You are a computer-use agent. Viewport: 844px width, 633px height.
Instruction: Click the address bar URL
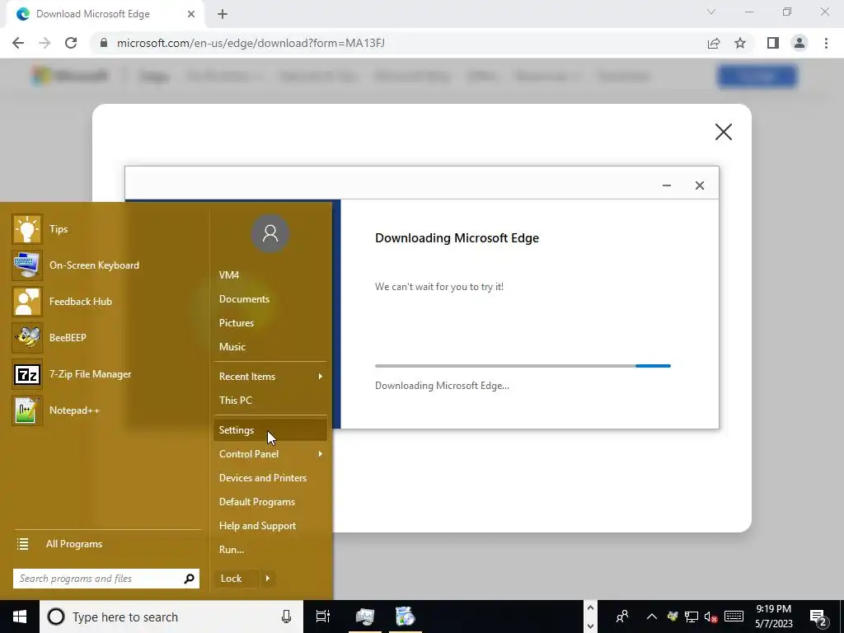(x=251, y=43)
